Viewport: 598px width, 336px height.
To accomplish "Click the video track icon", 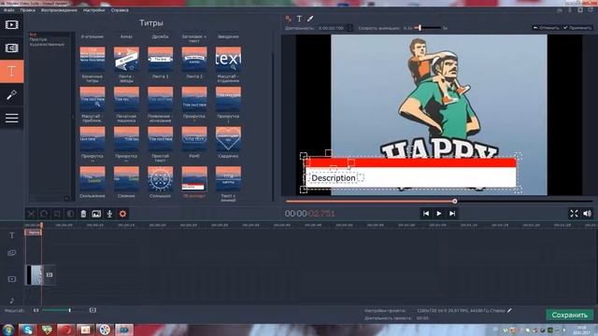I will pyautogui.click(x=12, y=279).
